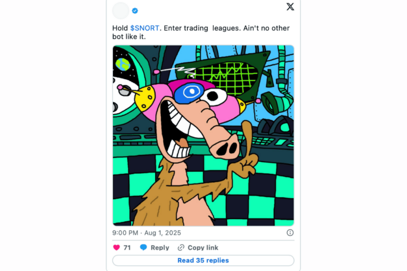The height and width of the screenshot is (271, 407).
Task: Open the cartoon aardvark image
Action: click(x=203, y=136)
